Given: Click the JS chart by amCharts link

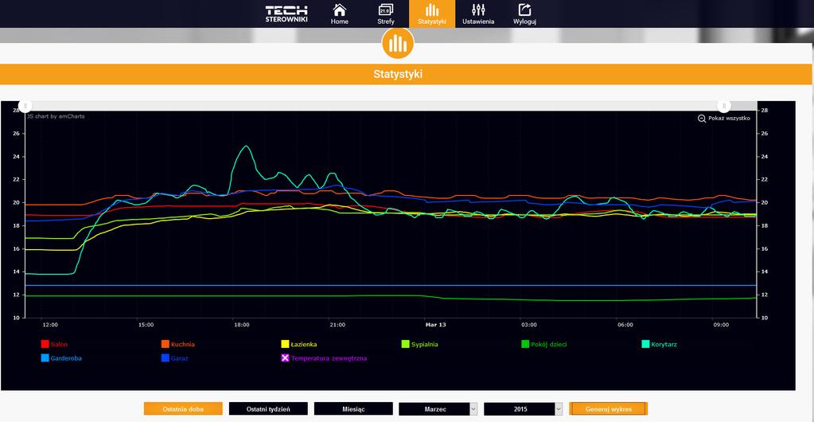Looking at the screenshot, I should point(56,116).
